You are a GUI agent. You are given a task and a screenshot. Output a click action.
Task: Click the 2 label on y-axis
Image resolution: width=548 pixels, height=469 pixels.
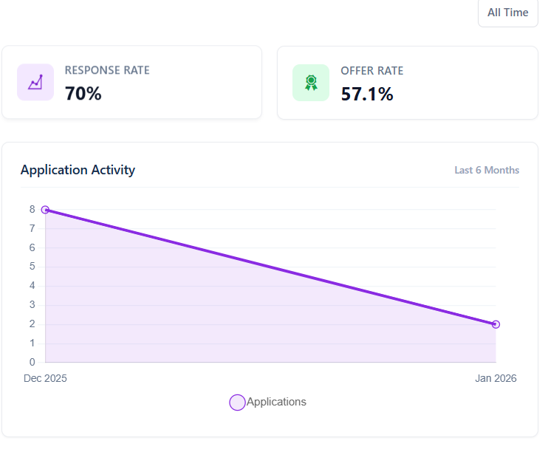(x=32, y=324)
